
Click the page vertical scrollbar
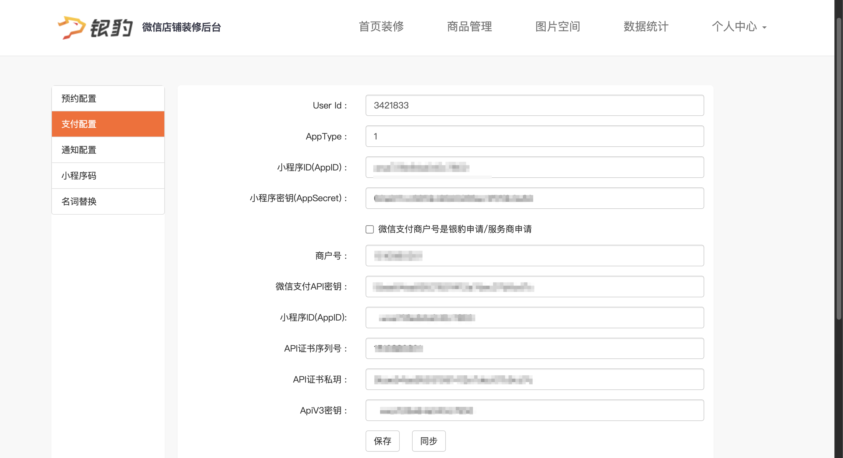point(839,169)
